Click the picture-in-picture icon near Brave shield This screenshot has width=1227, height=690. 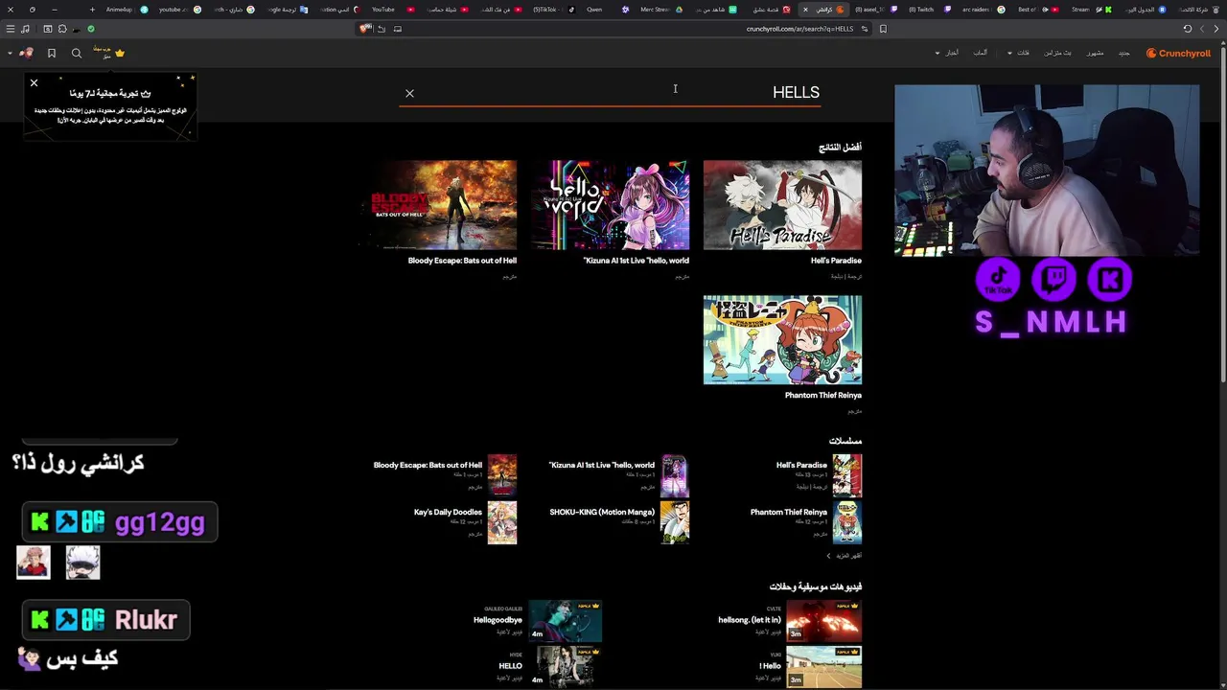[398, 29]
